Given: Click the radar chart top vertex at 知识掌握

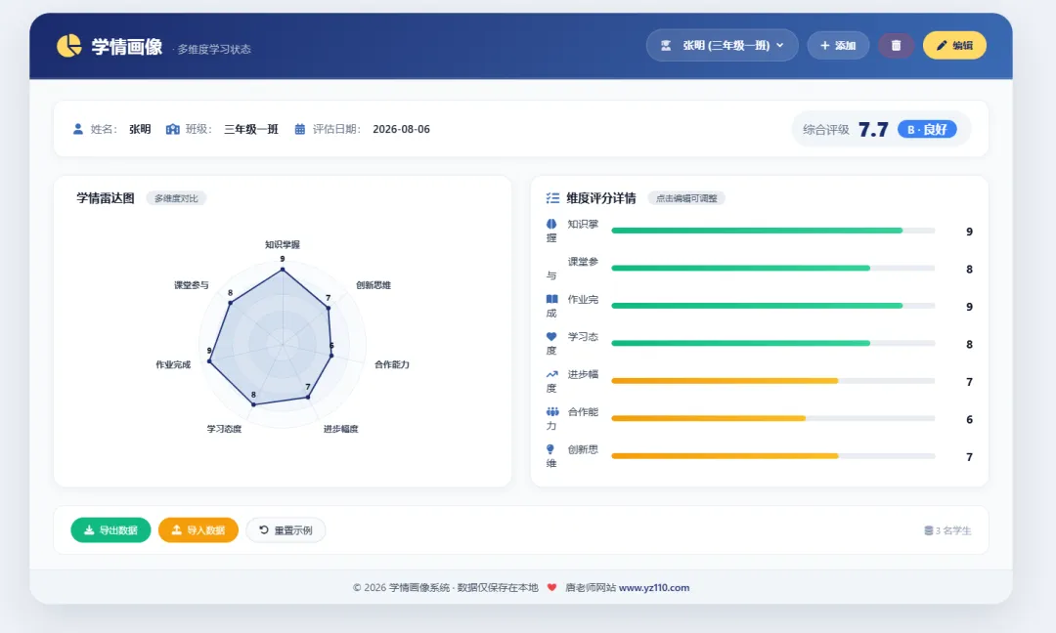Looking at the screenshot, I should click(283, 269).
